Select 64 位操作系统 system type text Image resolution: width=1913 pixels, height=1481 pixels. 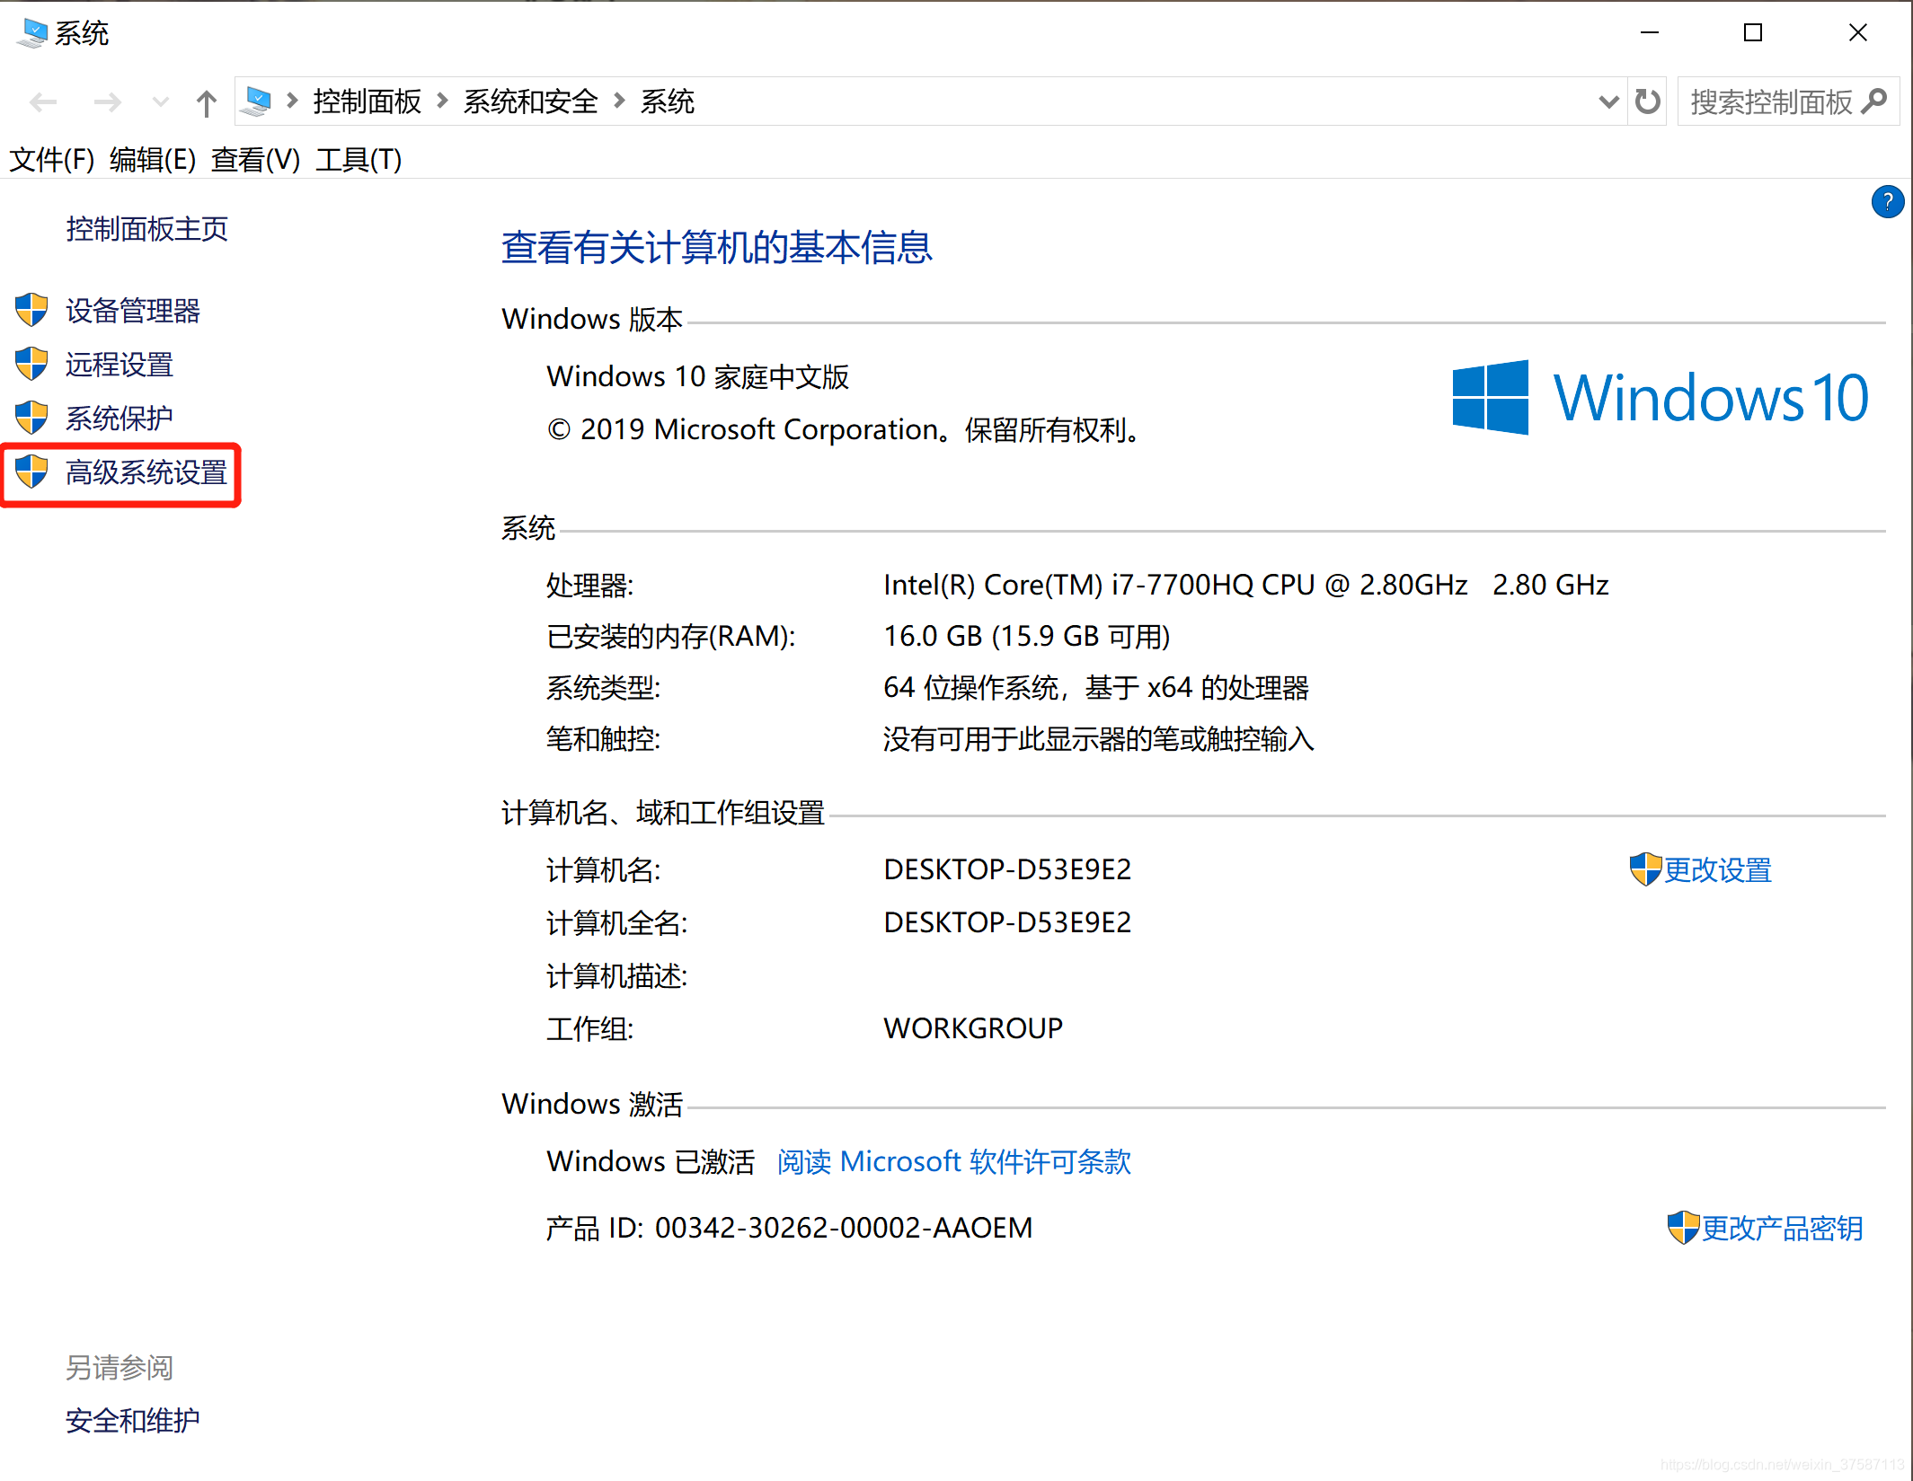click(x=1095, y=688)
